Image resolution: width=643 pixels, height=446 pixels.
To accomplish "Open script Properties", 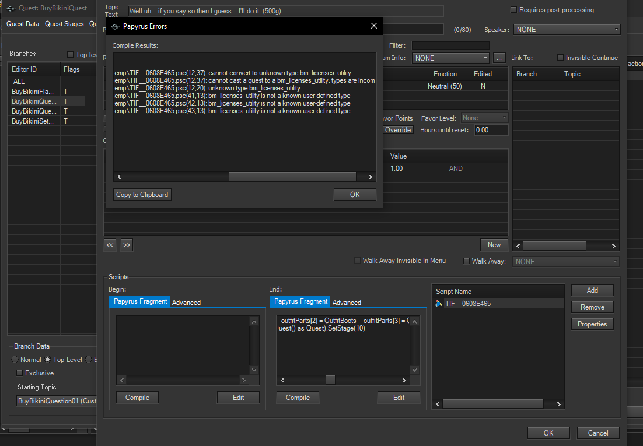I will [593, 324].
